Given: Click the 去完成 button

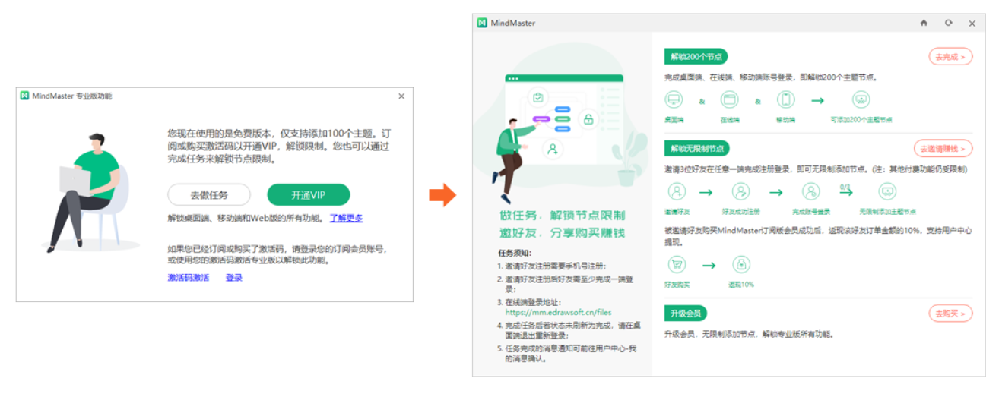Looking at the screenshot, I should tap(950, 56).
